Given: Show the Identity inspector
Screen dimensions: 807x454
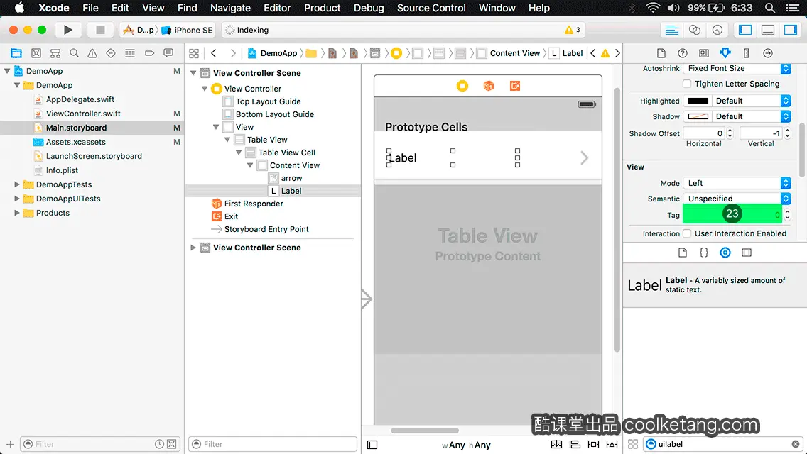Looking at the screenshot, I should (x=703, y=53).
